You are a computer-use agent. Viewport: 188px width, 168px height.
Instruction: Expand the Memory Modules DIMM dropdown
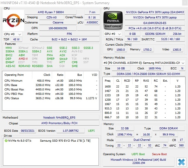pyautogui.click(x=144, y=63)
